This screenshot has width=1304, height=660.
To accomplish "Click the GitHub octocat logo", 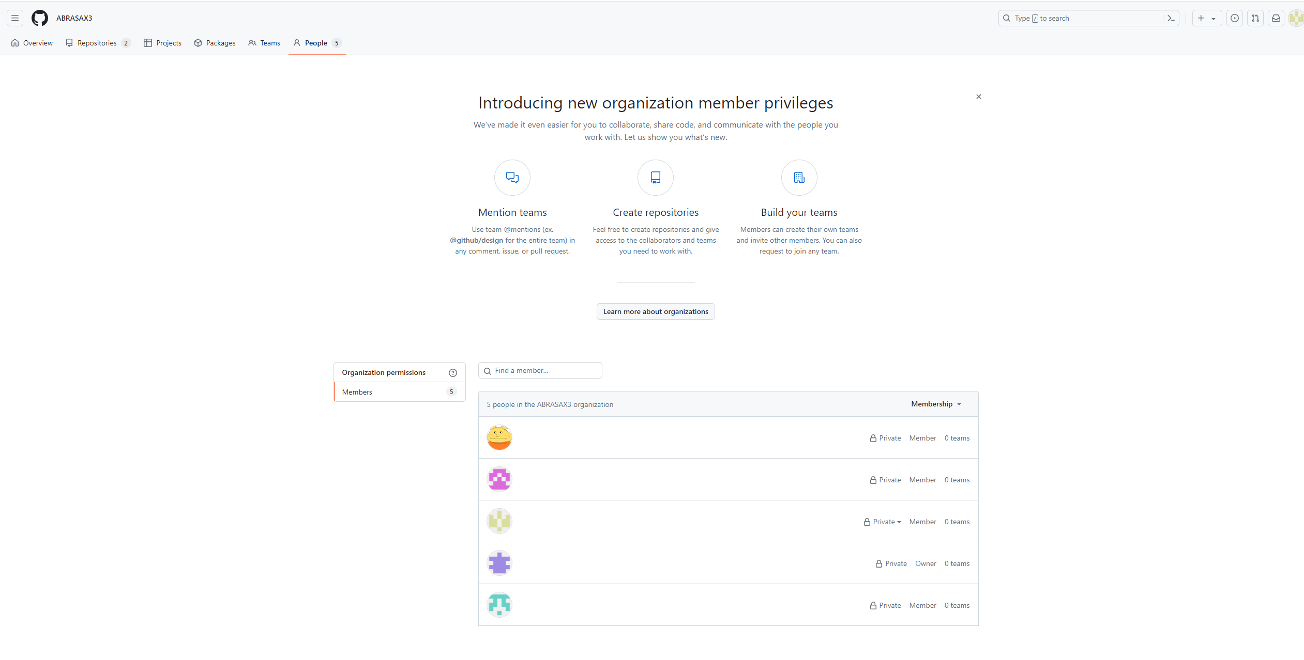I will click(40, 18).
